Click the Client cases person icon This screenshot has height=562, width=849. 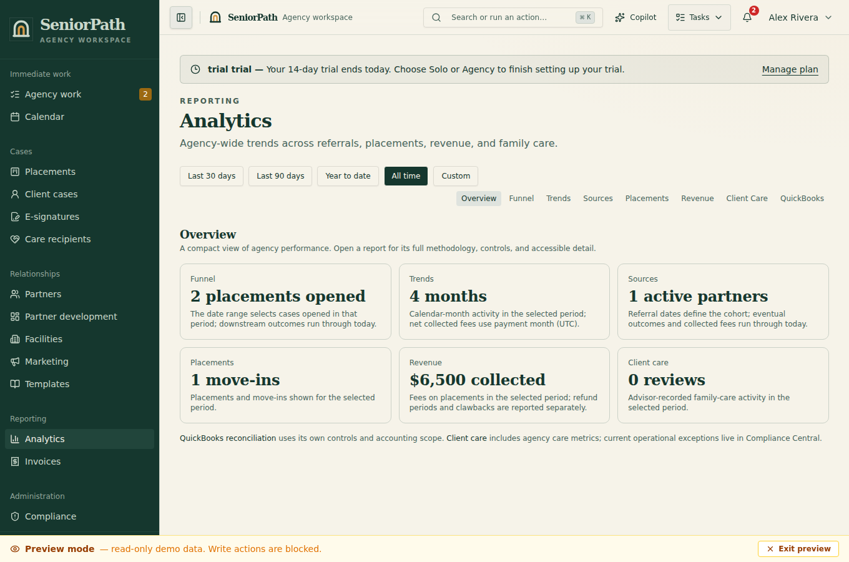point(15,194)
